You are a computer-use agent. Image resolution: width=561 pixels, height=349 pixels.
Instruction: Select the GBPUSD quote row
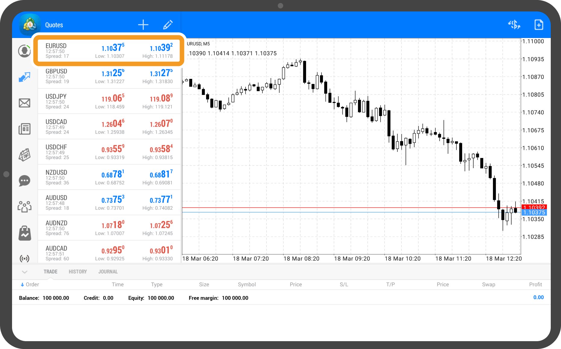109,76
